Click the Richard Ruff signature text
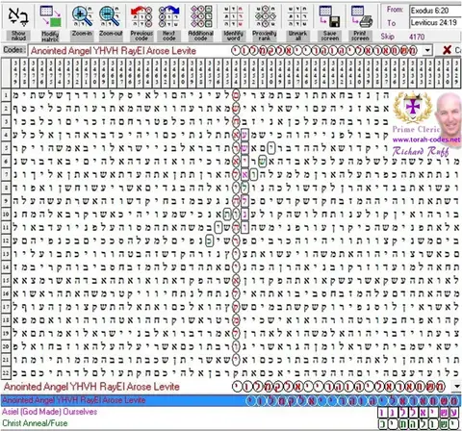The image size is (462, 431). pos(421,151)
